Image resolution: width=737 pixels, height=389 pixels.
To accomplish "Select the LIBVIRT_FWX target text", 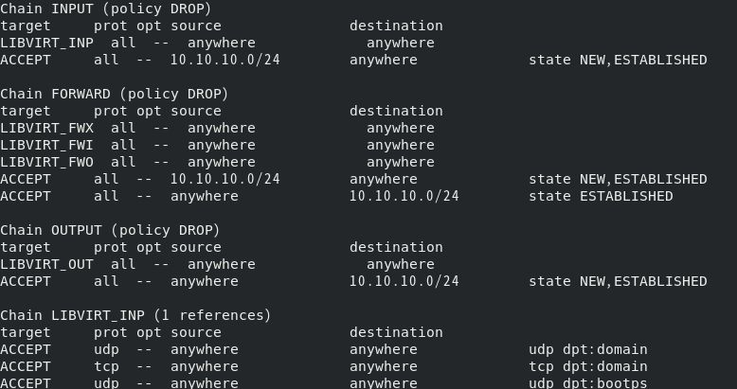I will click(x=46, y=128).
